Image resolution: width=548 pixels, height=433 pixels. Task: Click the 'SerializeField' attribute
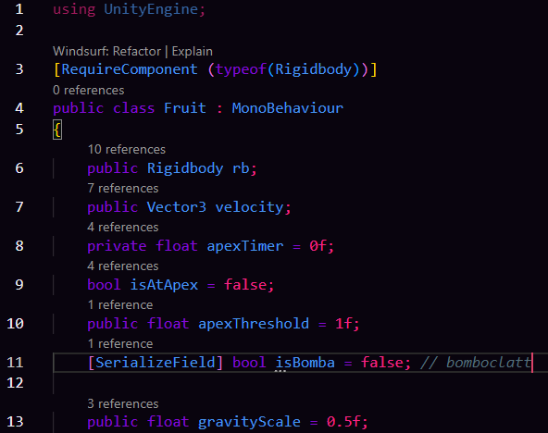156,363
